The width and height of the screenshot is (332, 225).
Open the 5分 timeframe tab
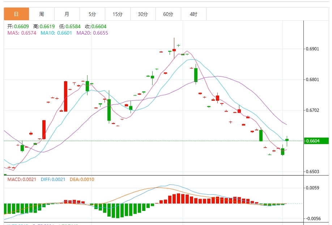[92, 14]
